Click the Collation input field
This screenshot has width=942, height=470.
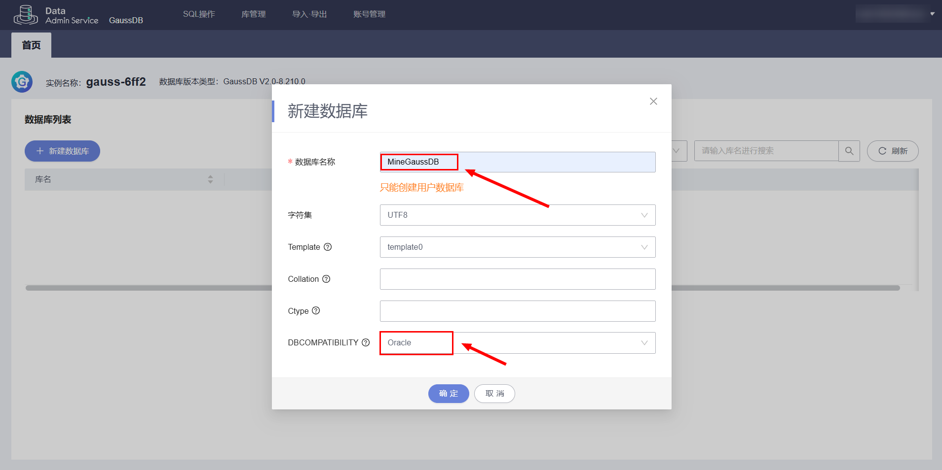tap(518, 279)
